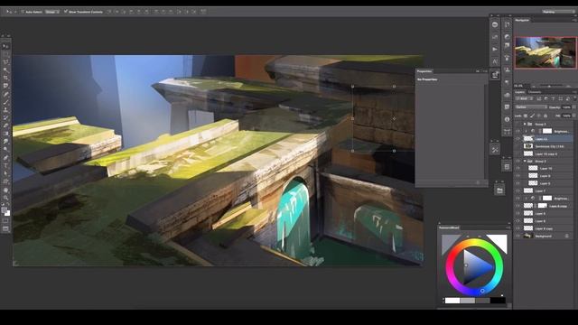This screenshot has height=325, width=578.
Task: Click the lock image pixels brush icon
Action: [x=532, y=116]
